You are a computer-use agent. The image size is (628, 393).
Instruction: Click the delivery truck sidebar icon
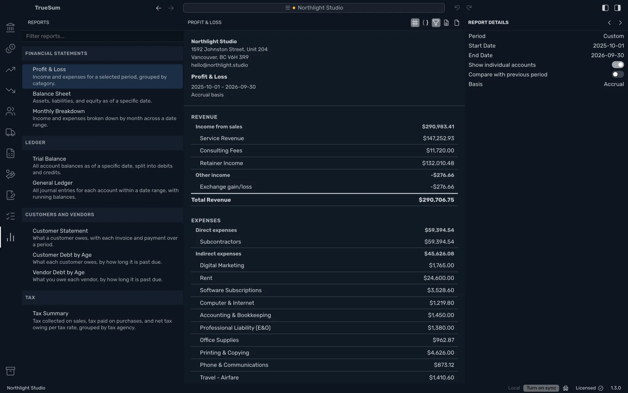10,132
